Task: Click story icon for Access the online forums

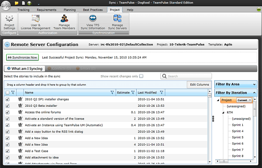Action: [20, 112]
